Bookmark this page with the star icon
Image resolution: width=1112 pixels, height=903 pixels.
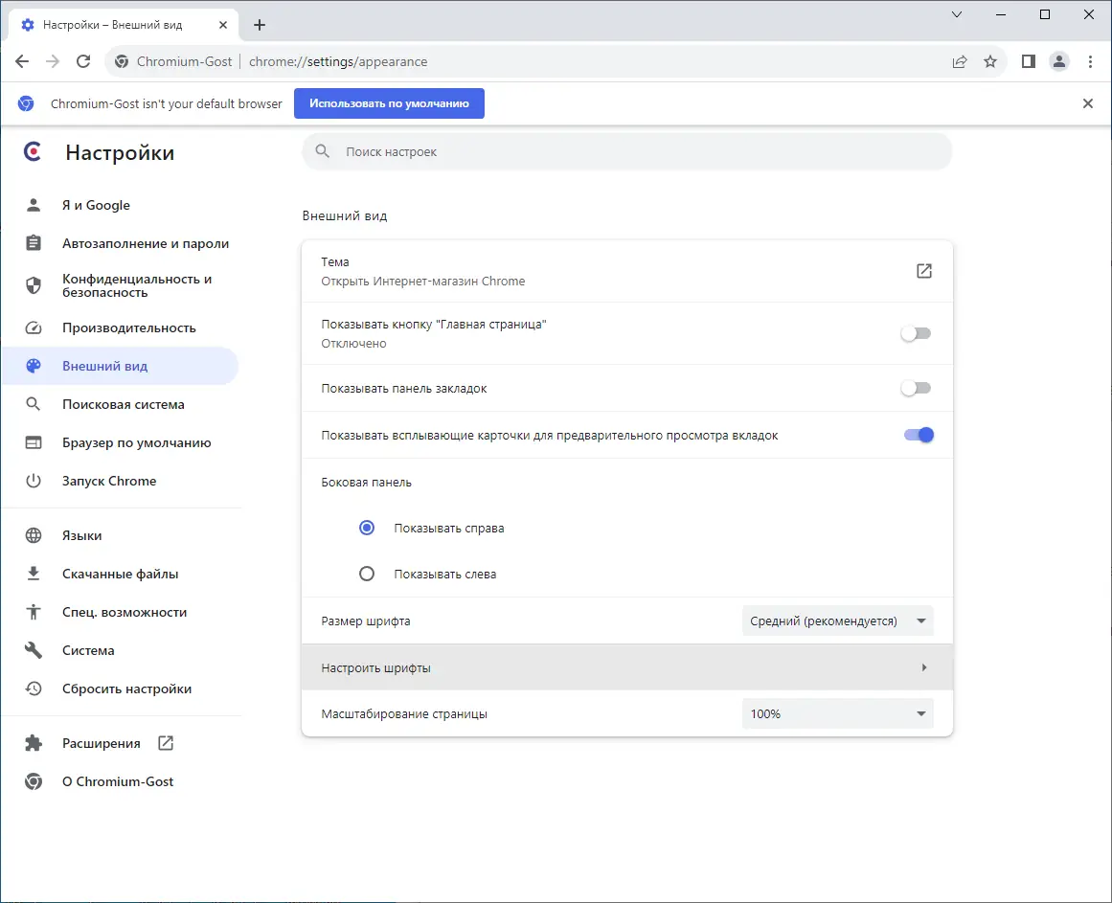tap(990, 61)
